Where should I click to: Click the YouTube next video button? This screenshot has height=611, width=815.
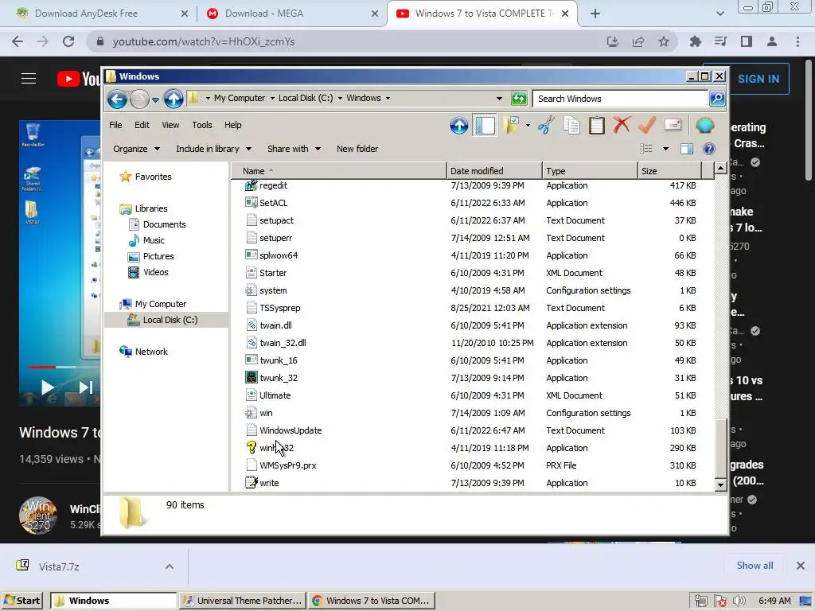coord(85,387)
